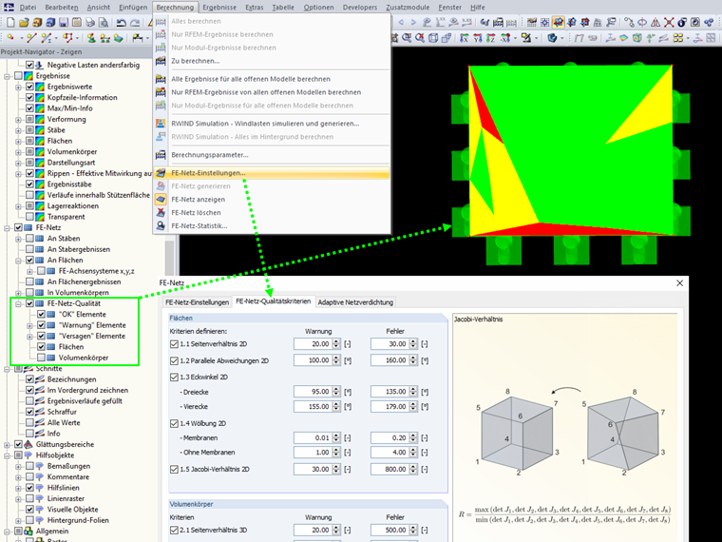Select the New node tool icon
The image size is (722, 542).
click(x=10, y=37)
